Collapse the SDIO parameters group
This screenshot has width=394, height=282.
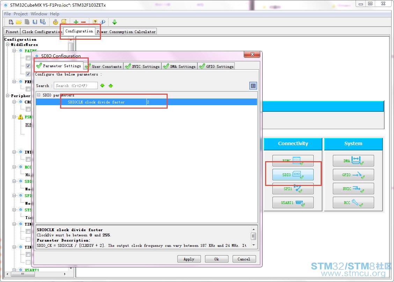pyautogui.click(x=39, y=95)
